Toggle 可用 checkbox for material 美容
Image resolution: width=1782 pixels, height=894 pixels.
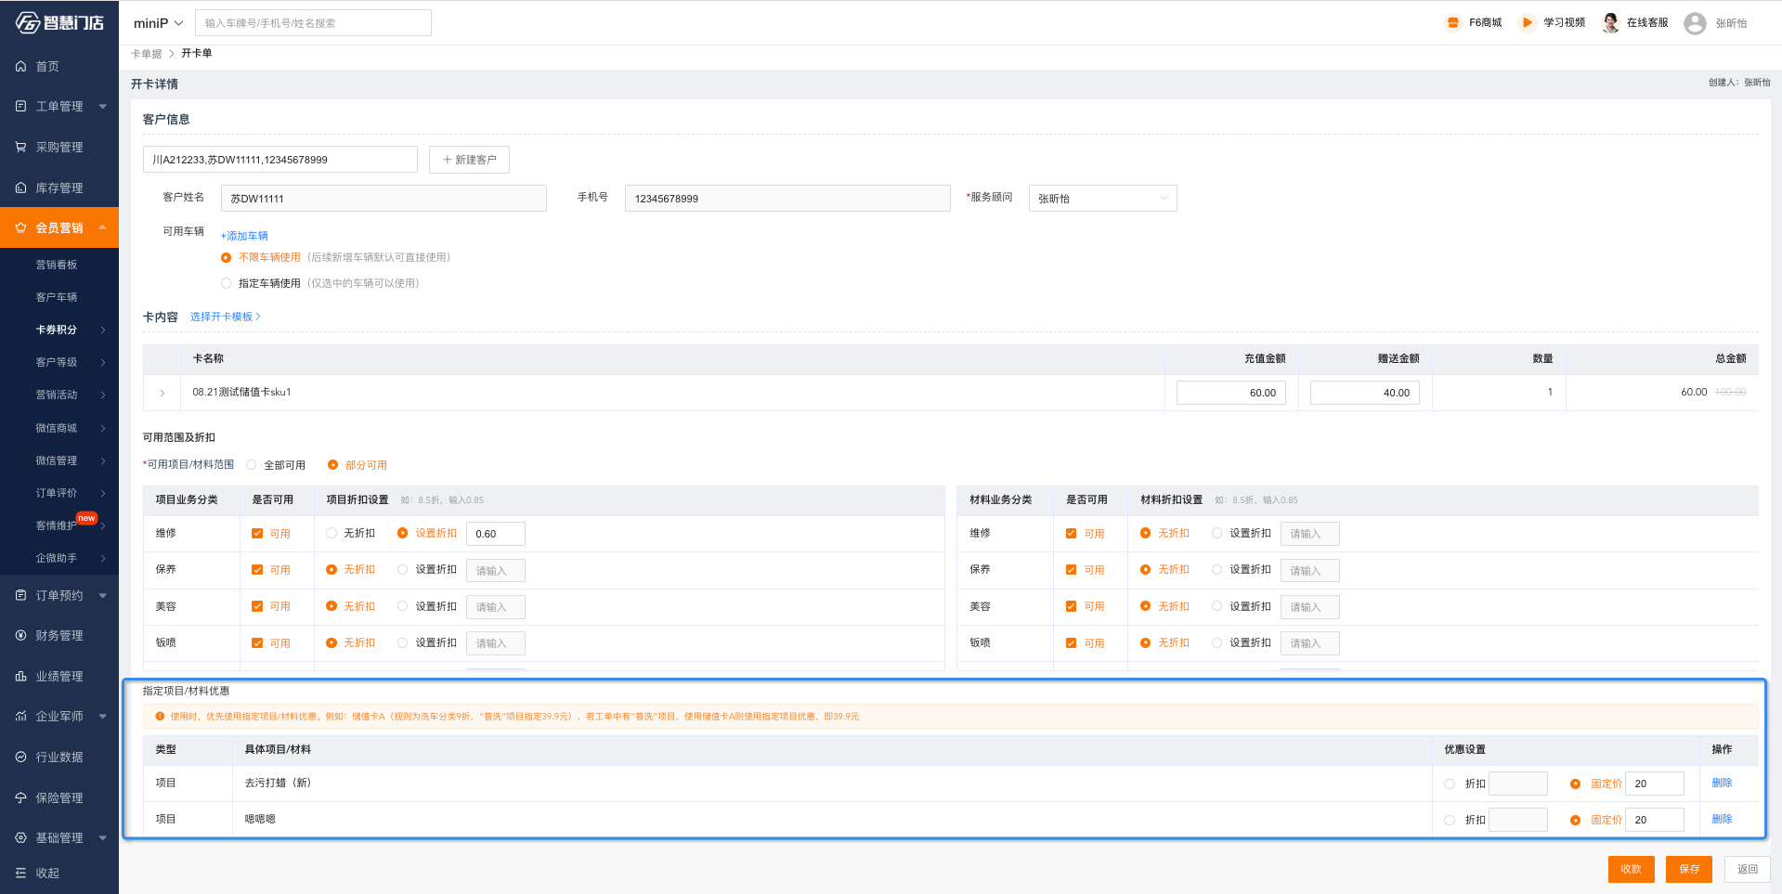[1071, 606]
